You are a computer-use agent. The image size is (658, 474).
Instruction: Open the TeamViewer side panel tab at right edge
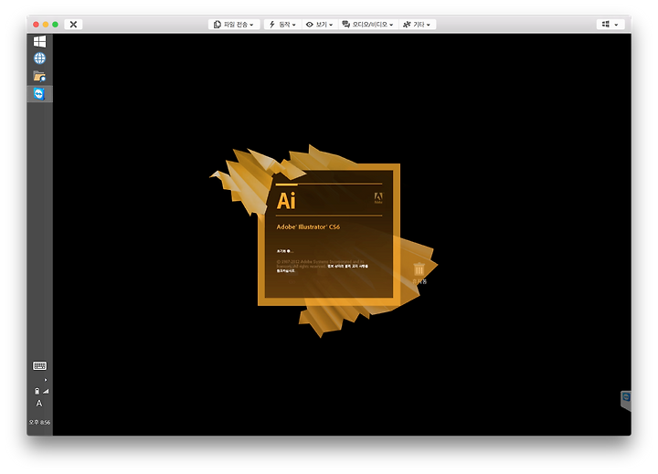click(626, 400)
